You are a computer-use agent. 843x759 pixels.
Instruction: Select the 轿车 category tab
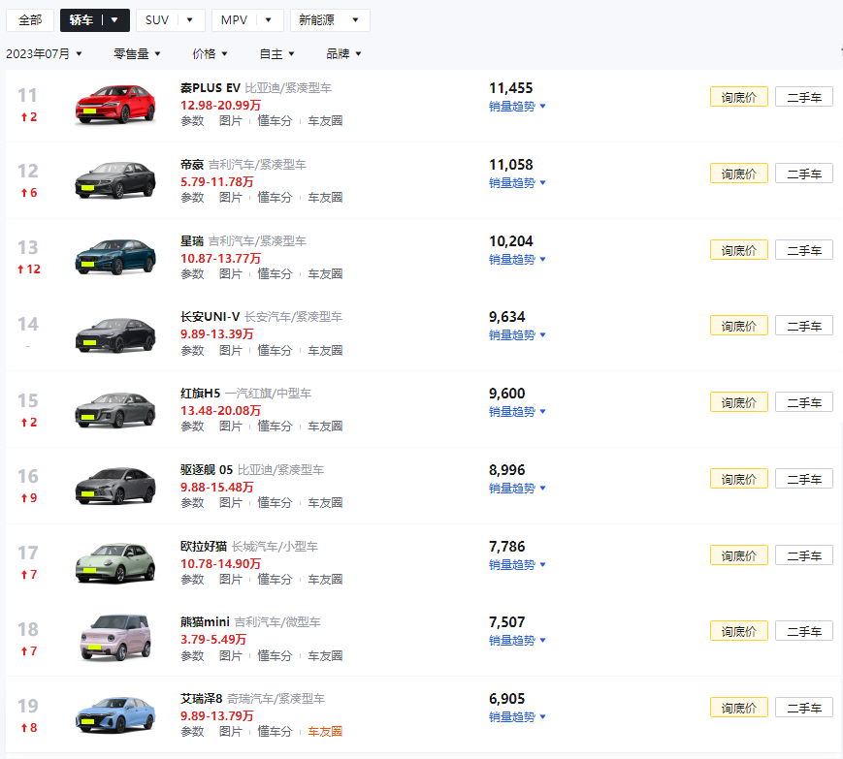81,20
